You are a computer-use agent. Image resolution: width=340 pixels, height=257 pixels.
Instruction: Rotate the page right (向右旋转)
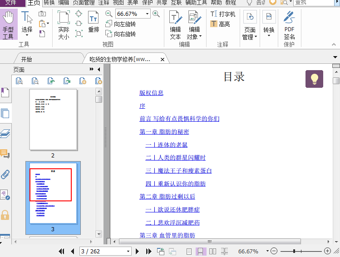[x=121, y=34]
